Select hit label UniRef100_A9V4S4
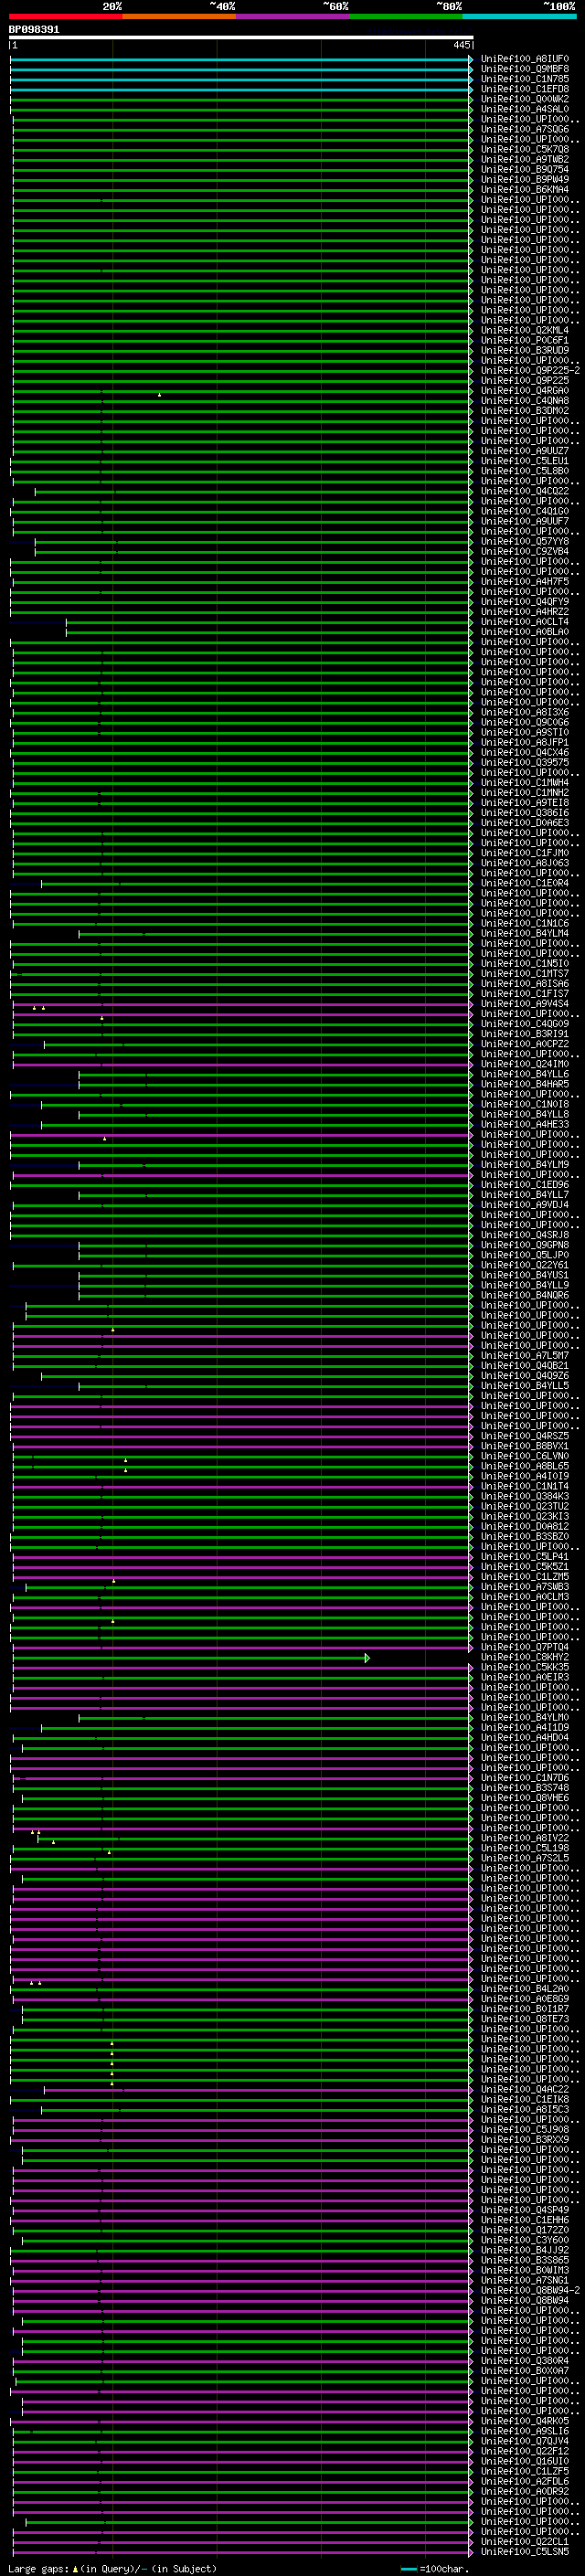Viewport: 585px width, 2576px height. pos(525,1003)
